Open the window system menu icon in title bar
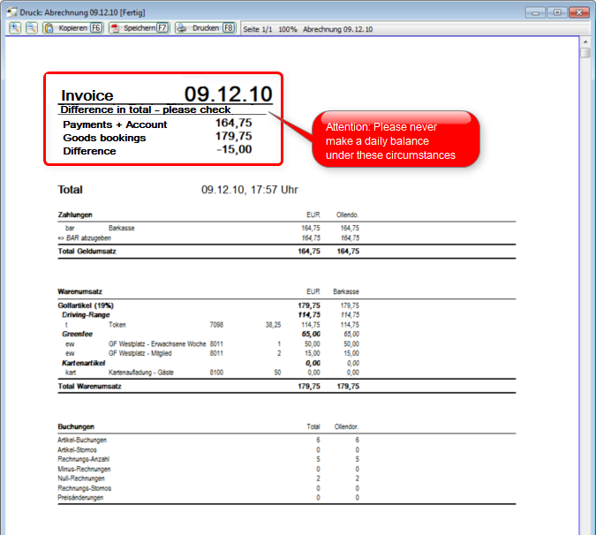 click(x=10, y=12)
